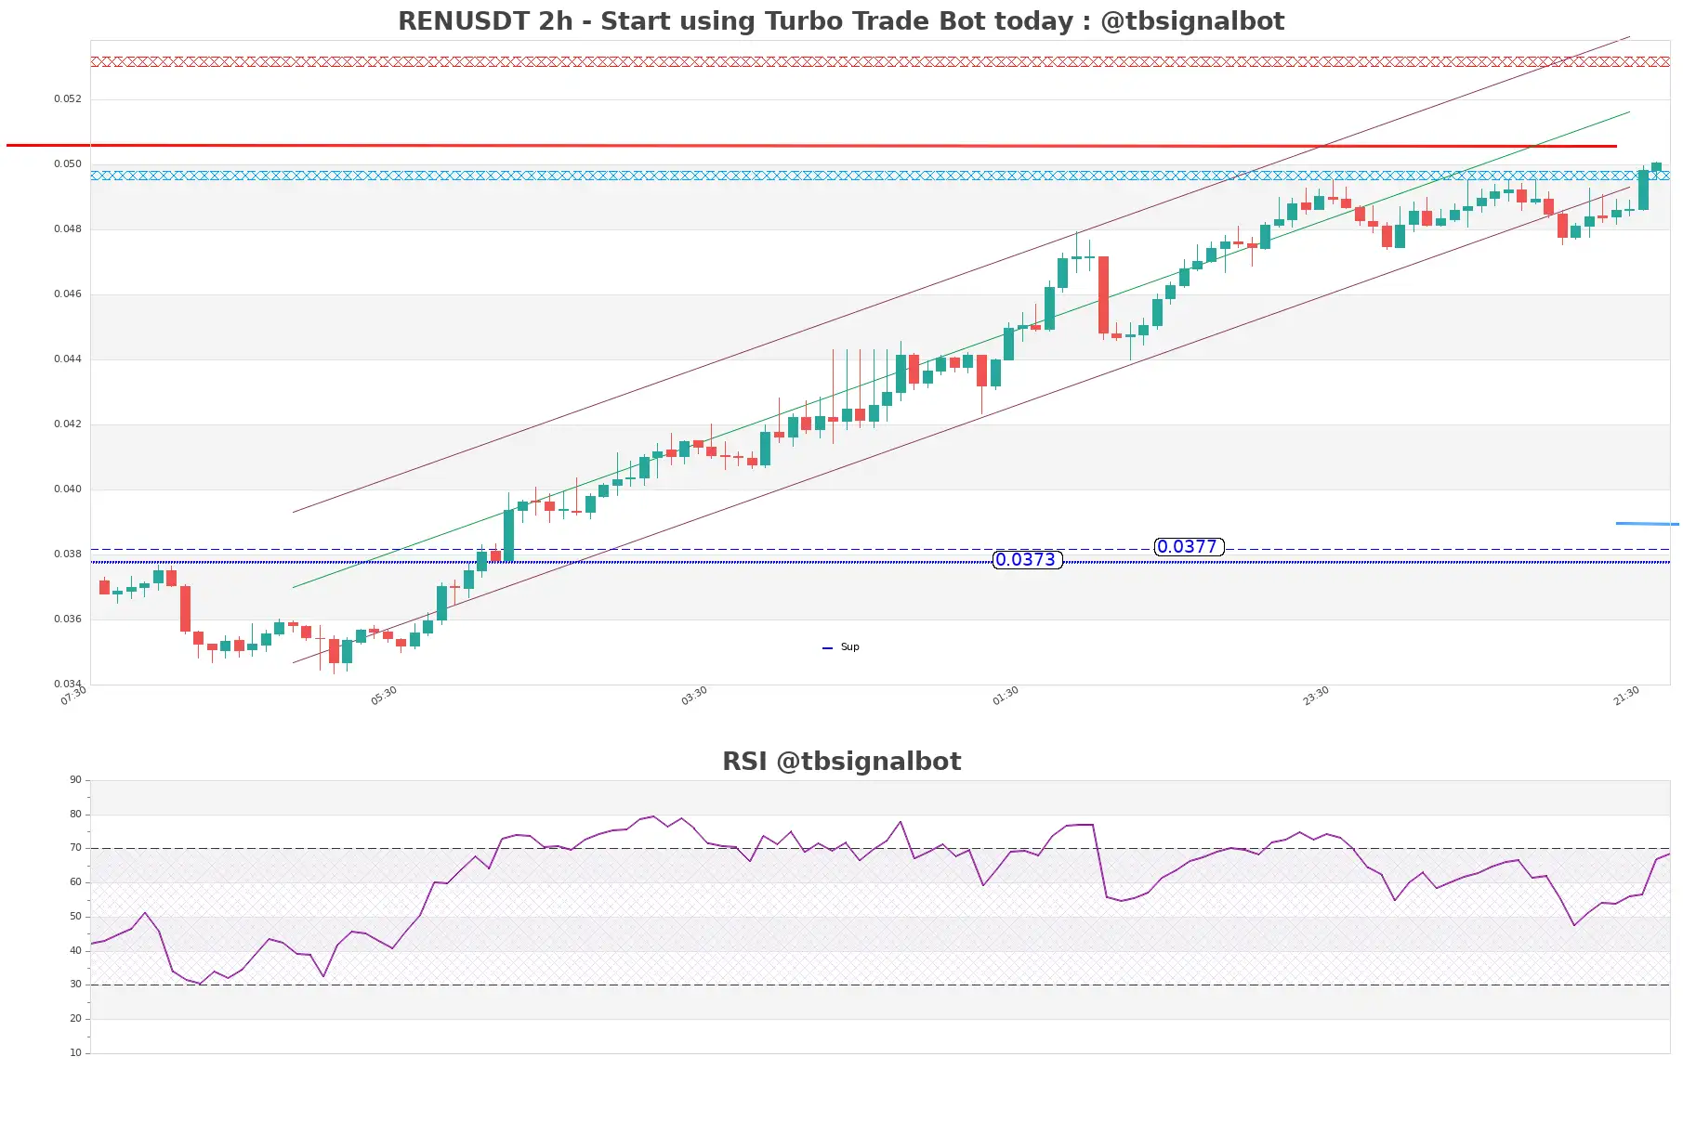Click the RSI 30 axis label
The image size is (1683, 1122).
(x=75, y=984)
